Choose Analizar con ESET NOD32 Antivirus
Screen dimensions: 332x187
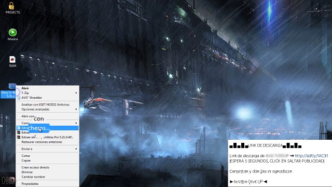click(45, 104)
